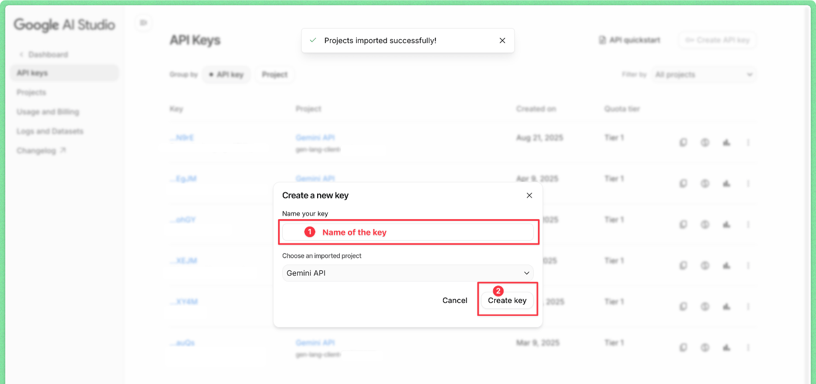Expand the Dashboard section in the sidebar
816x384 pixels.
tap(45, 54)
